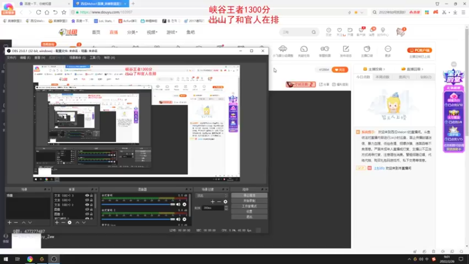Image resolution: width=469 pixels, height=264 pixels.
Task: Expand Douyu 分类 navigation dropdown
Action: 132,32
